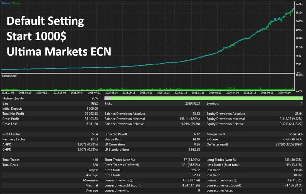Click the History Quality green progress bar

(x=204, y=98)
